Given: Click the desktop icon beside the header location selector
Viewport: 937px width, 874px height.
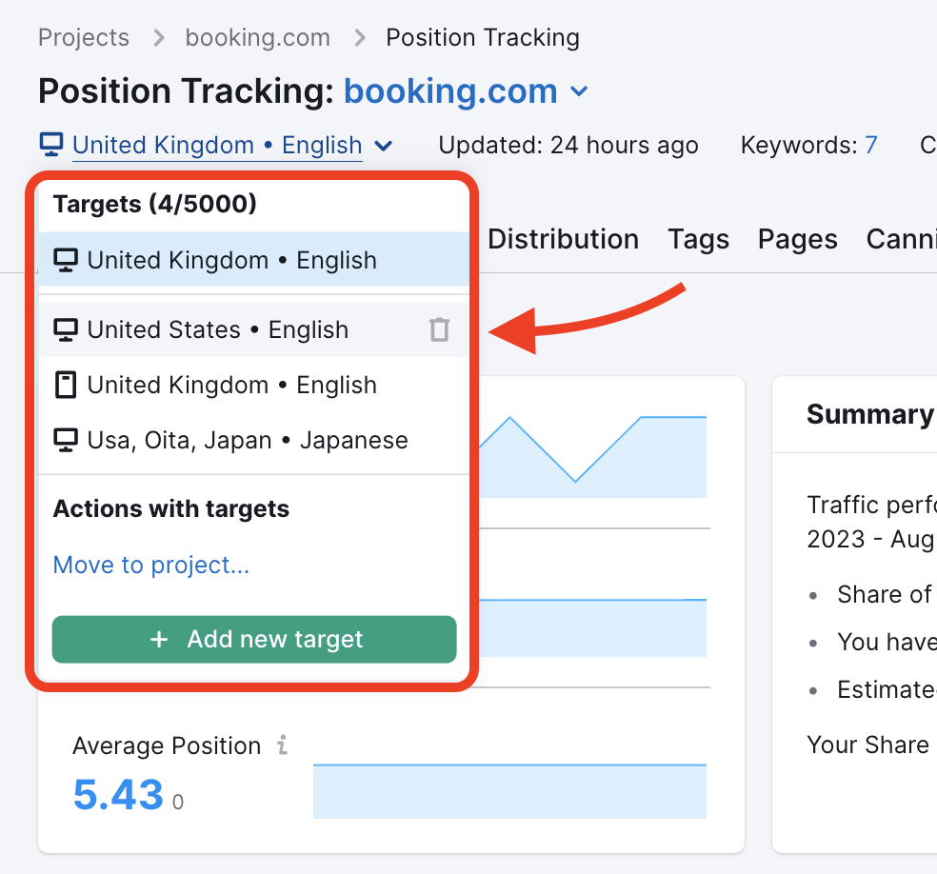Looking at the screenshot, I should click(51, 145).
